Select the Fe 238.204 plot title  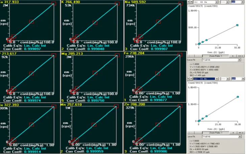coord(134,53)
